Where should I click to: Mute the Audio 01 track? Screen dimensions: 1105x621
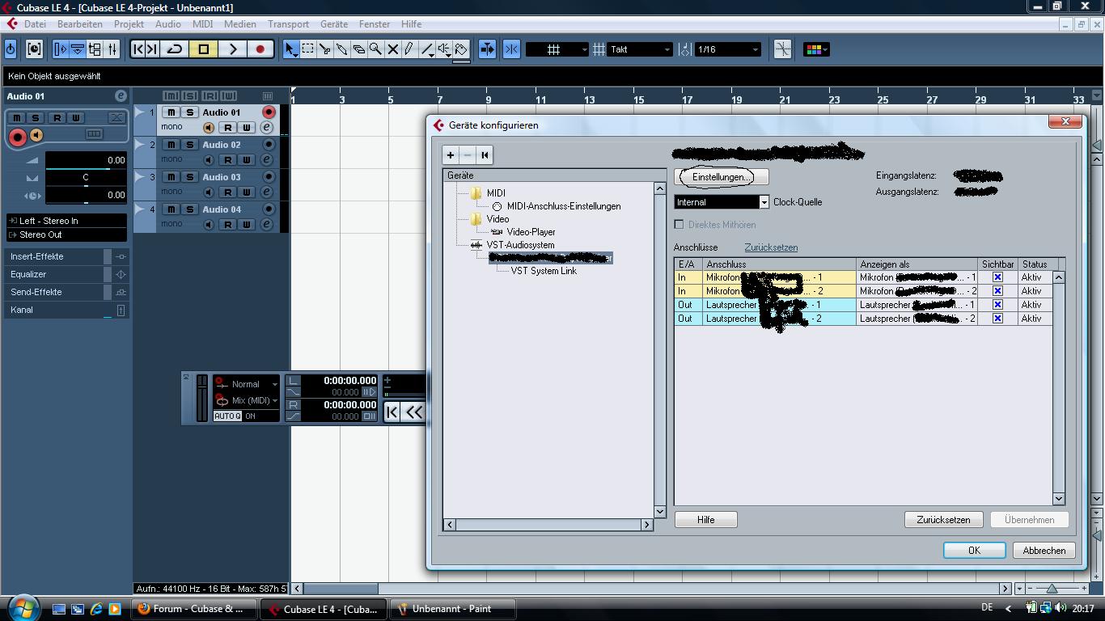tap(171, 112)
